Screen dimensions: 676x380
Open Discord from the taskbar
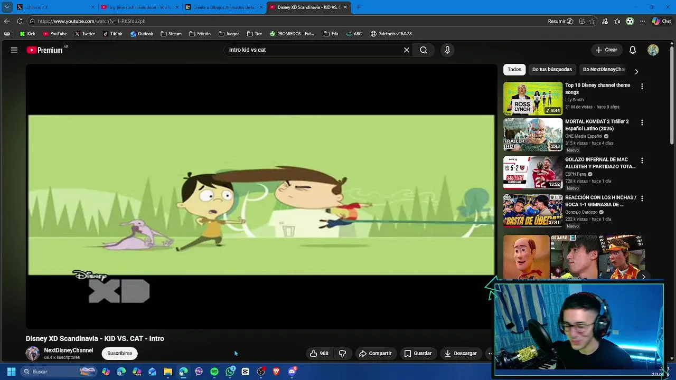[292, 372]
